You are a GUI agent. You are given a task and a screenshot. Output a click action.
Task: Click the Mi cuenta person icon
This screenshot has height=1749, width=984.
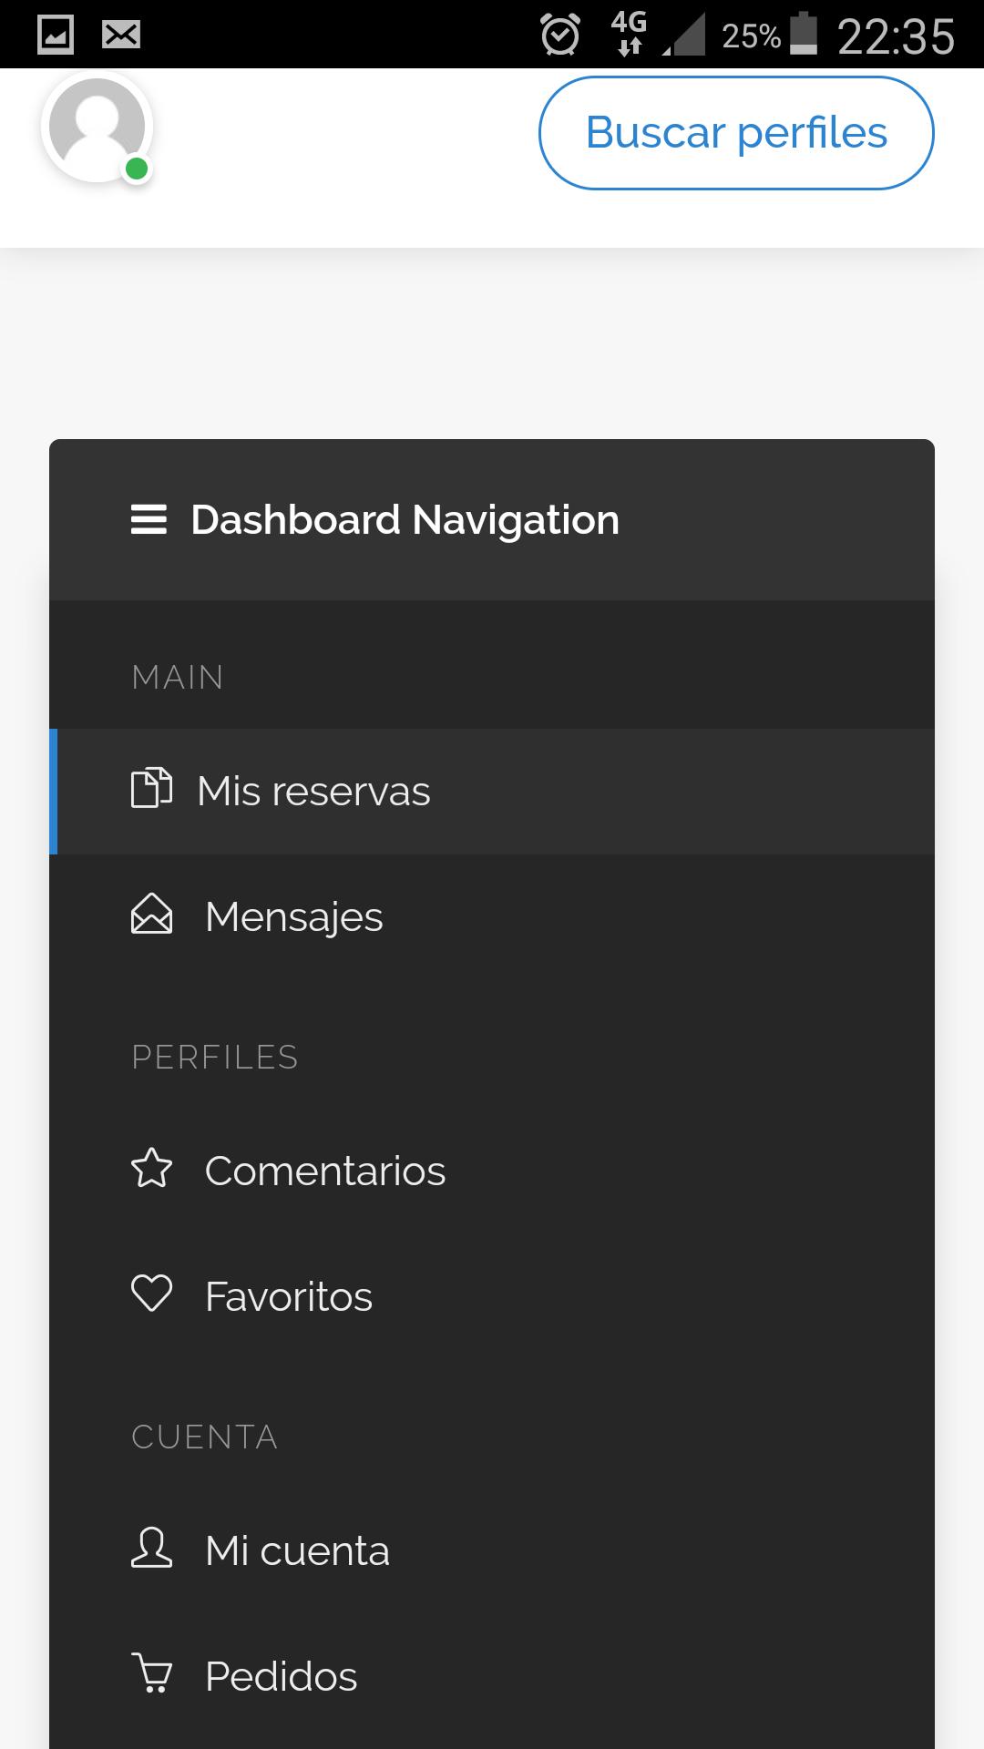[x=151, y=1548]
